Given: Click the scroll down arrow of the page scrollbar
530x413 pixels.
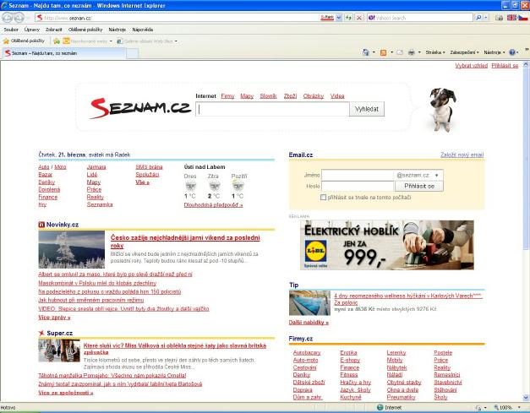Looking at the screenshot, I should pos(526,398).
